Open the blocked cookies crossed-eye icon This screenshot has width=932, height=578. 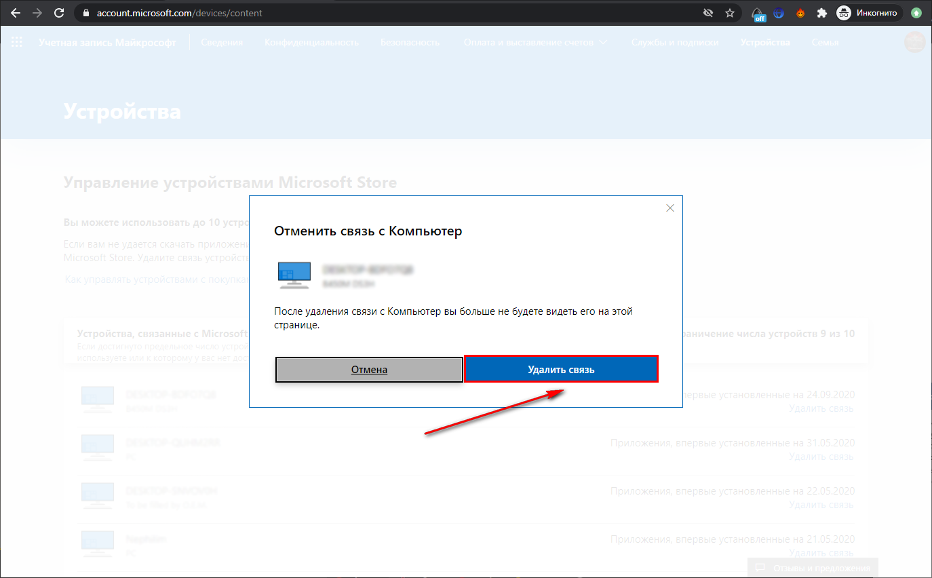[x=709, y=13]
